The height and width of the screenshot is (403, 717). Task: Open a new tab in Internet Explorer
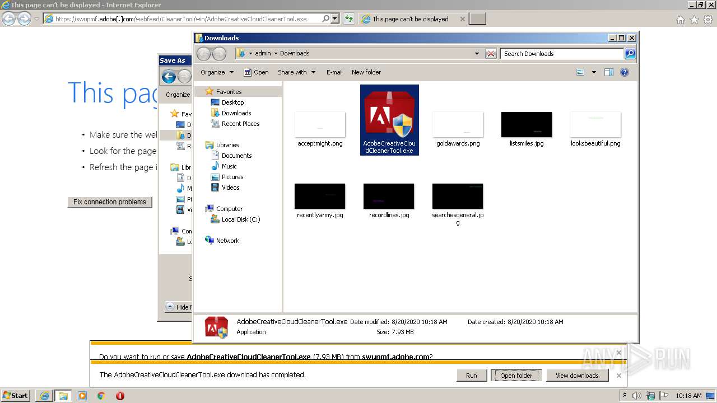click(477, 19)
